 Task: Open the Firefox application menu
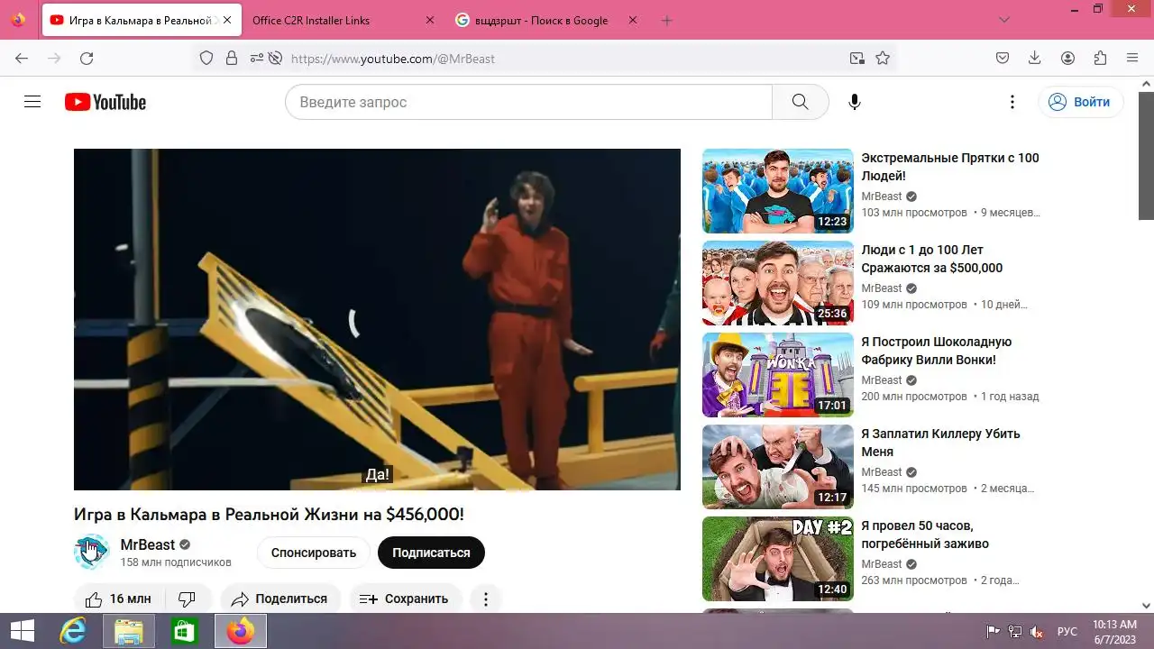point(1132,58)
